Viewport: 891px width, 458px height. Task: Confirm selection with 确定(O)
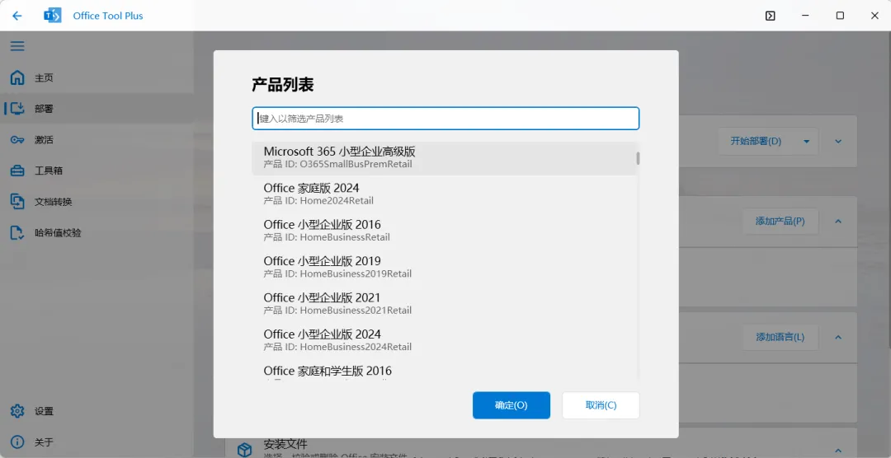tap(511, 405)
